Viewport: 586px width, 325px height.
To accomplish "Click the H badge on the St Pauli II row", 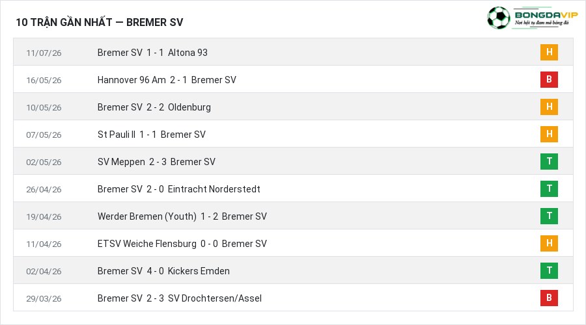I will pyautogui.click(x=549, y=134).
